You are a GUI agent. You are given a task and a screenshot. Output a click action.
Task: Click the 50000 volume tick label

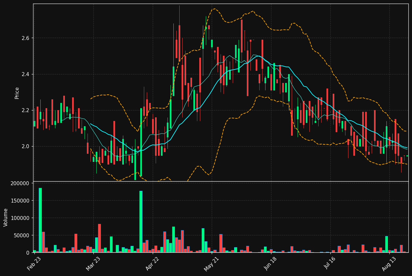(x=21, y=235)
